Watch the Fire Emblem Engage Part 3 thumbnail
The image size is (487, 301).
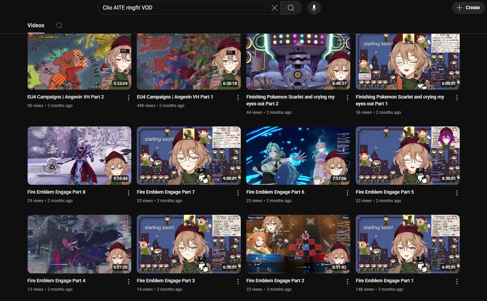(189, 244)
